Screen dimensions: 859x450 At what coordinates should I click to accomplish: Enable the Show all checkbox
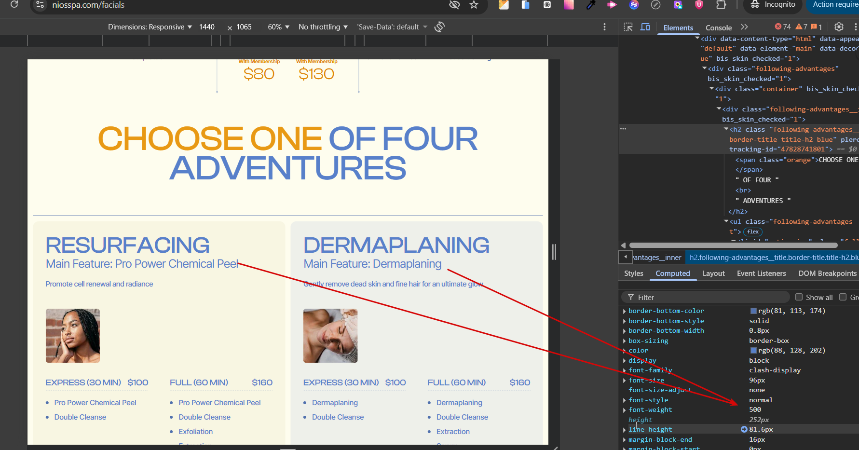pyautogui.click(x=799, y=297)
